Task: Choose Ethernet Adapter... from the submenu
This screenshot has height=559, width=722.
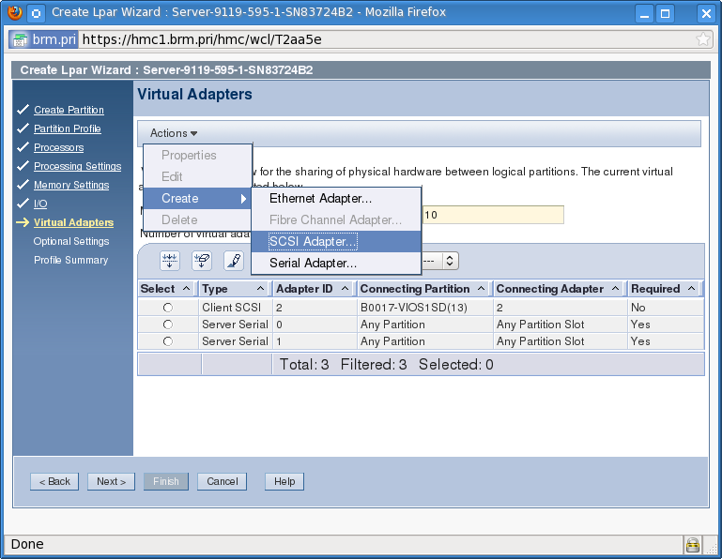Action: (x=320, y=198)
